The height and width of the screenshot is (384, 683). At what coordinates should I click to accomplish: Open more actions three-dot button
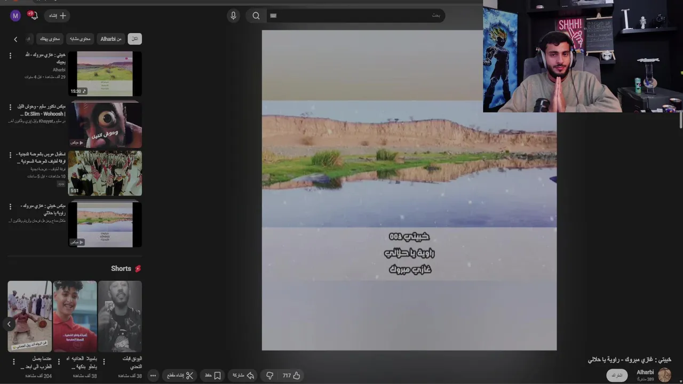(153, 375)
